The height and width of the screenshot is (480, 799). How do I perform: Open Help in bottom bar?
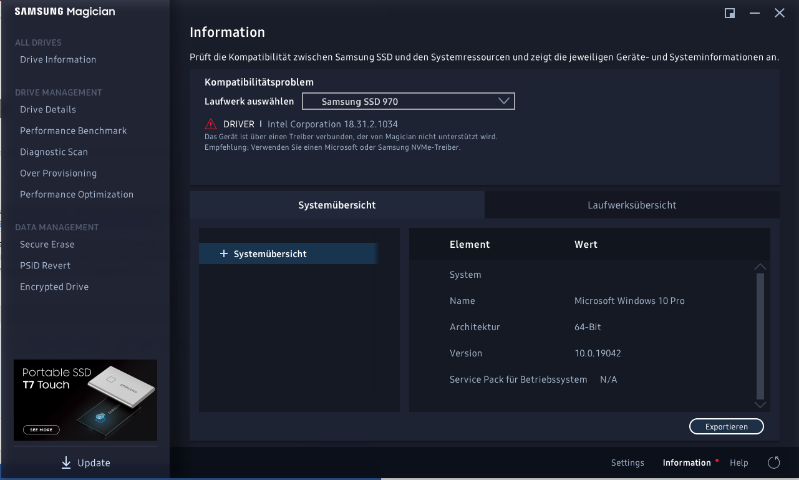(739, 463)
